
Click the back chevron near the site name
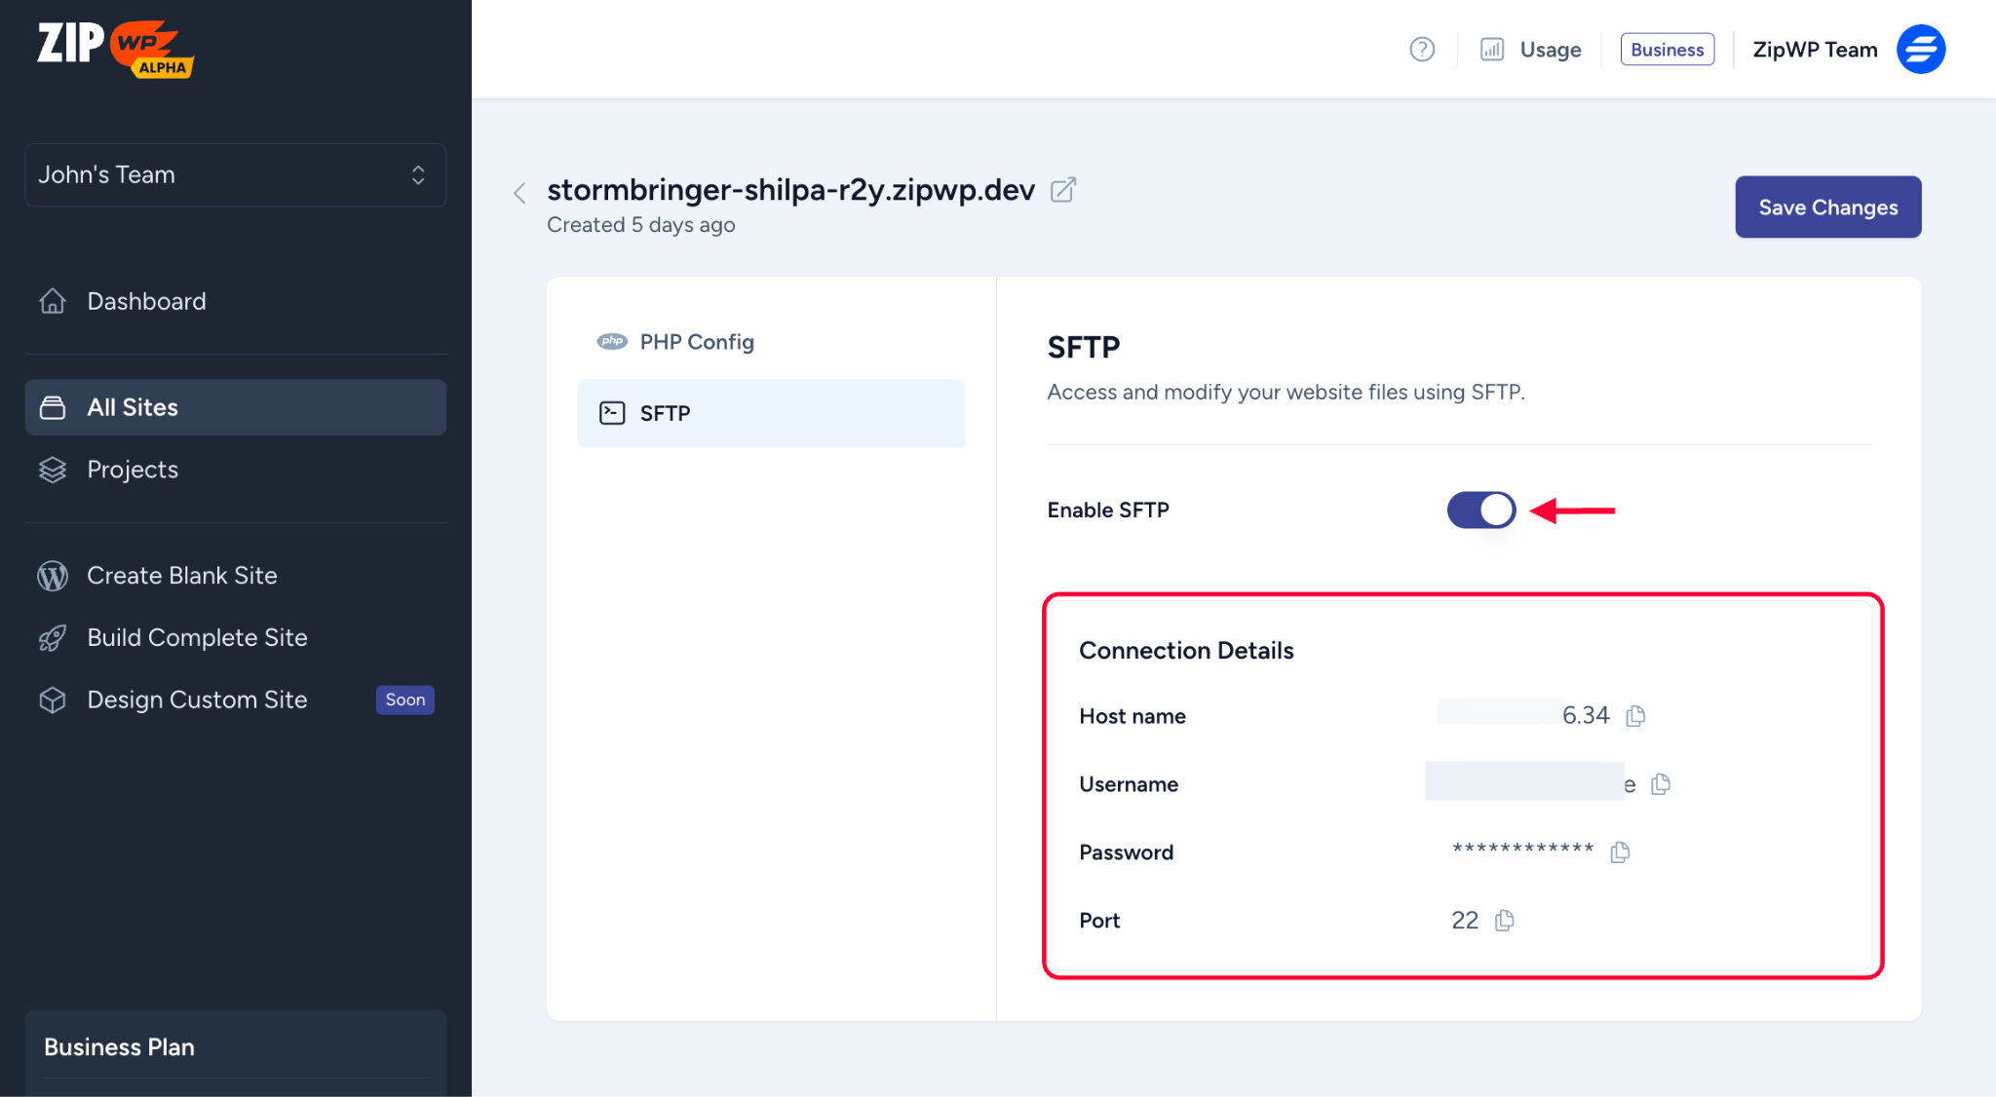click(519, 192)
